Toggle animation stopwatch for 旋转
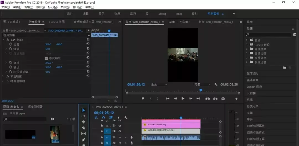 point(11,62)
